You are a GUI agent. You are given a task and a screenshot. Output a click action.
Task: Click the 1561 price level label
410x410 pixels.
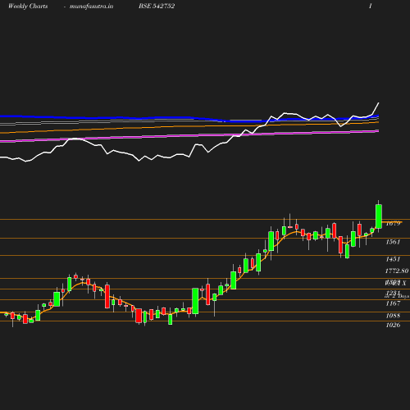pyautogui.click(x=393, y=242)
